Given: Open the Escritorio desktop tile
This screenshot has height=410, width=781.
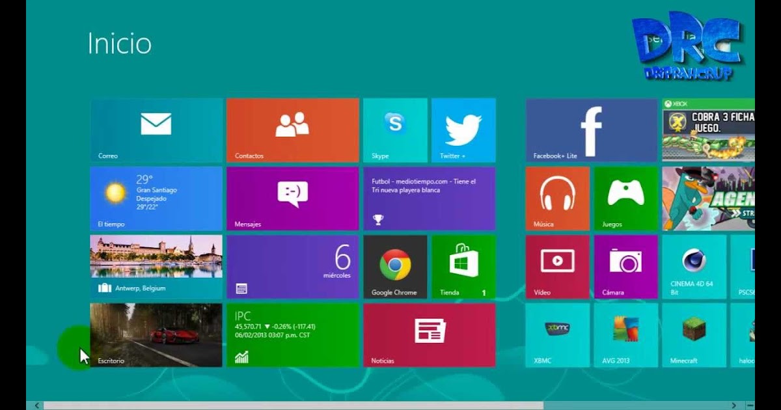Looking at the screenshot, I should pyautogui.click(x=156, y=335).
